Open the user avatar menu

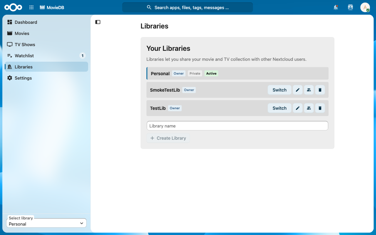point(365,7)
